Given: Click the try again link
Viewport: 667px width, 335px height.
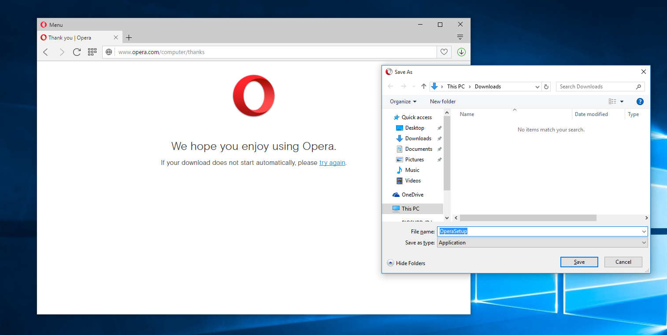Looking at the screenshot, I should [x=332, y=163].
